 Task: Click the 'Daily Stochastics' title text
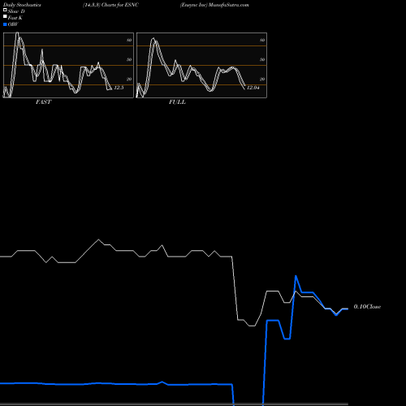tap(22, 5)
